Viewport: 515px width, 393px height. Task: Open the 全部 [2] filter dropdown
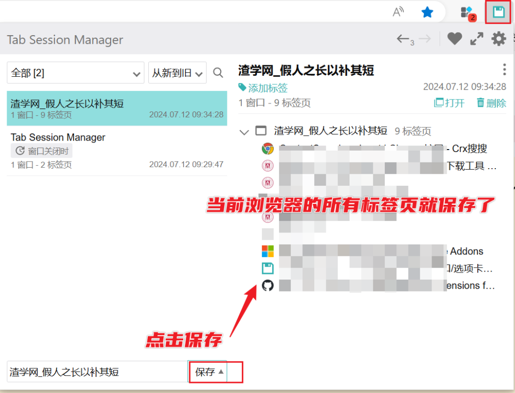tap(75, 72)
